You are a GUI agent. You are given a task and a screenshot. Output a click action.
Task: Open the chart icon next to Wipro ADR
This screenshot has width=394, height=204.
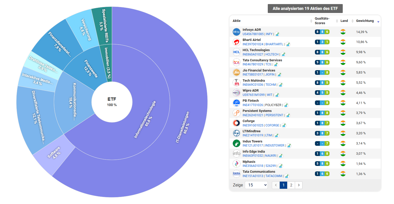(277, 95)
